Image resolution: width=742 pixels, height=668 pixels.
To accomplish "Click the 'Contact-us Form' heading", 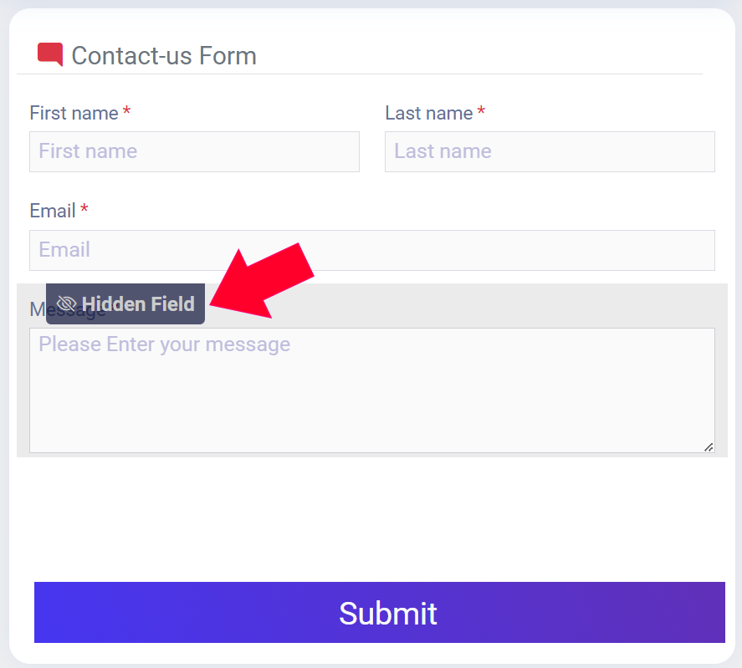I will point(164,55).
